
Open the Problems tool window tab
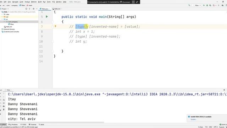pyautogui.click(x=13, y=124)
